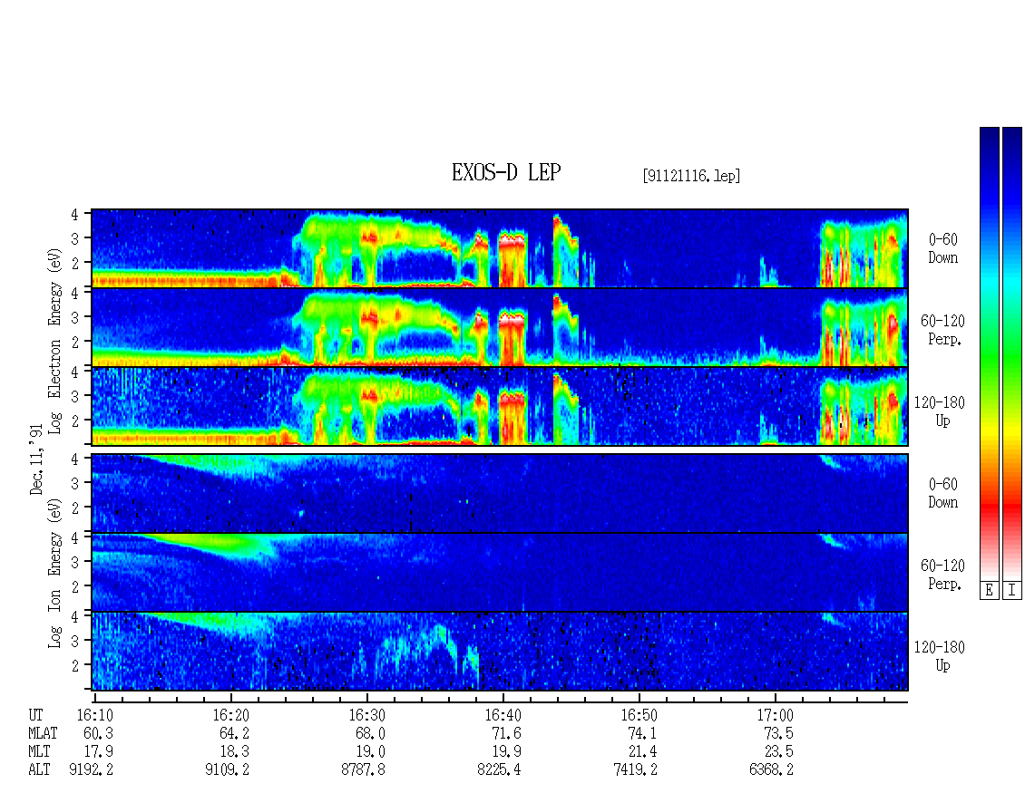Open the electron 60-120 Perp. spectrogram panel
The width and height of the screenshot is (1025, 793).
click(x=500, y=327)
